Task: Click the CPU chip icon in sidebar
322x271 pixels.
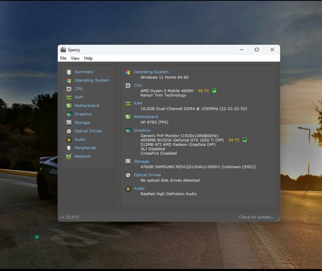Action: (x=69, y=89)
